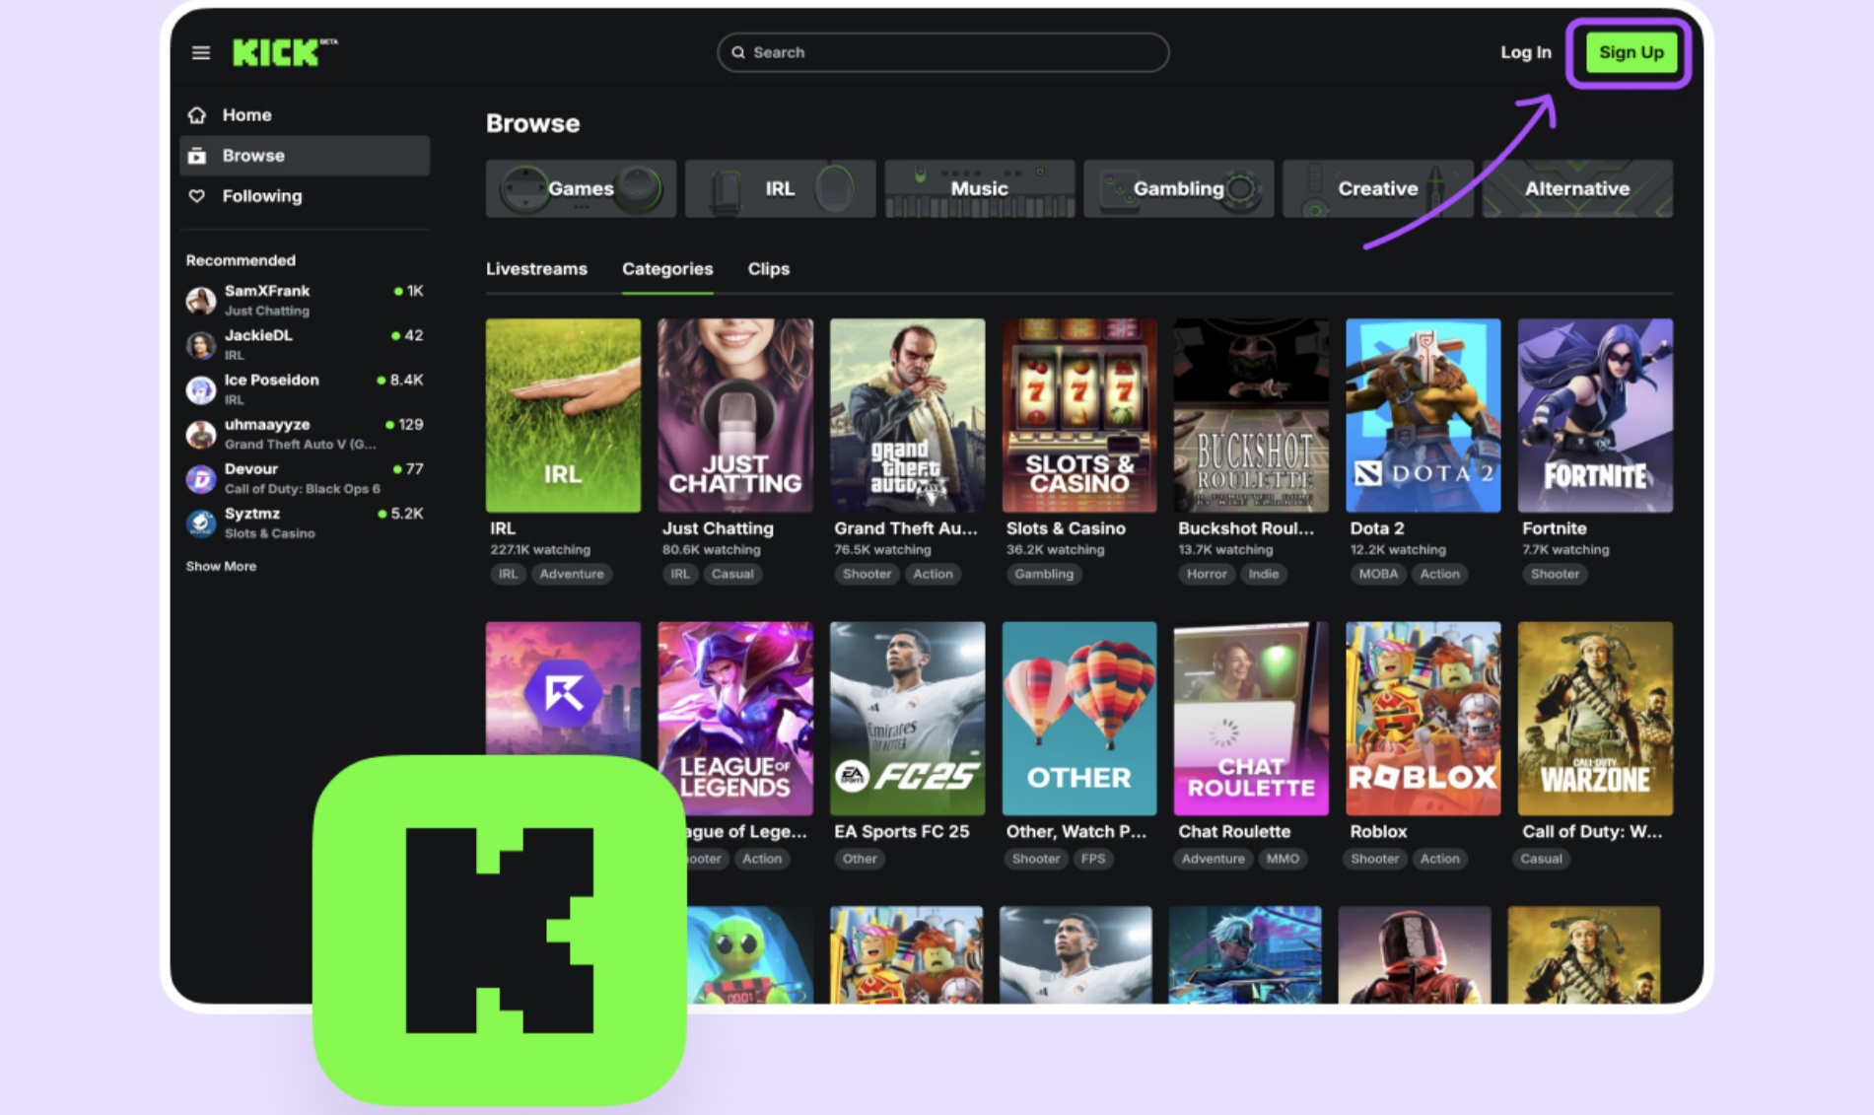Open the hamburger menu icon
The image size is (1874, 1115).
(x=201, y=52)
